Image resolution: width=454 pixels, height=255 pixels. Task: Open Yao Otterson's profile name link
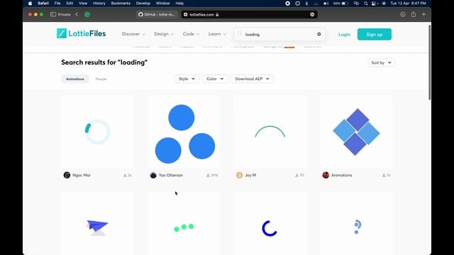coord(171,175)
